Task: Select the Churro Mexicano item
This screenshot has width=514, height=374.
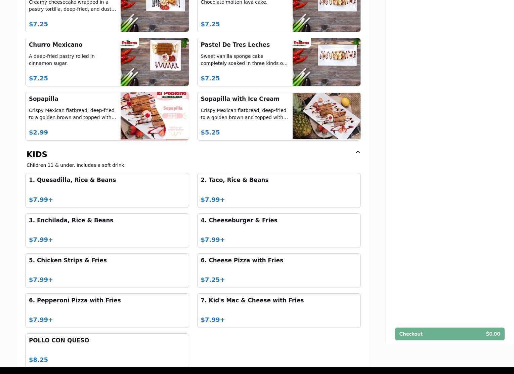Action: pos(107,62)
